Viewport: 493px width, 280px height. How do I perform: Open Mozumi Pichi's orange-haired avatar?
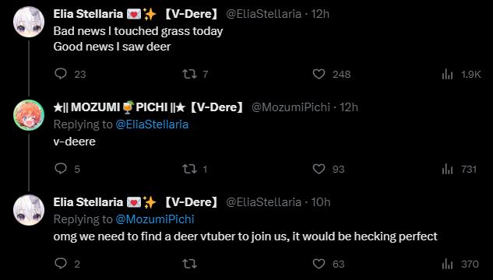click(29, 115)
